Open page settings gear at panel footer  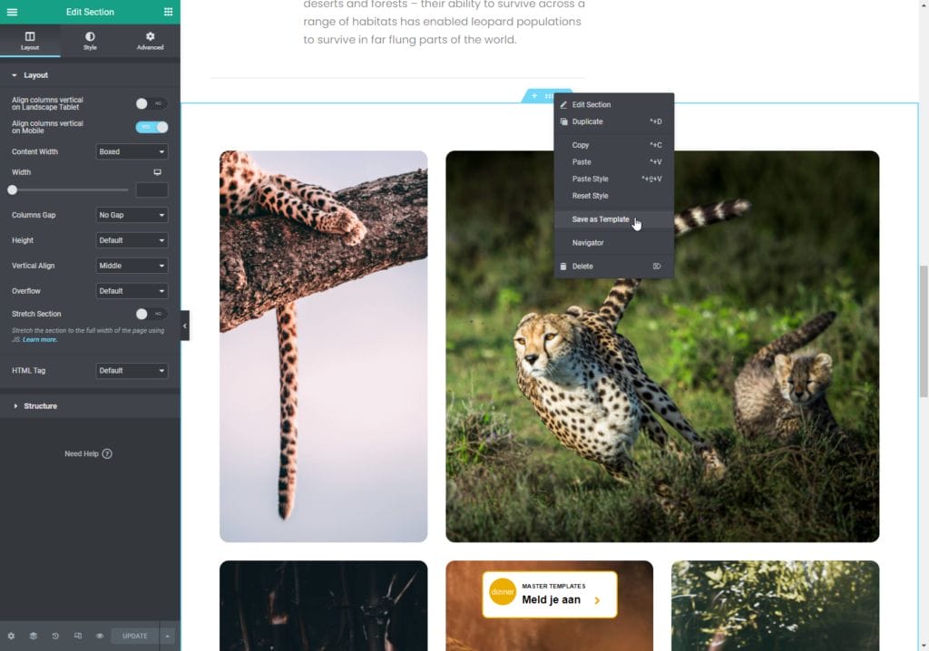point(11,636)
